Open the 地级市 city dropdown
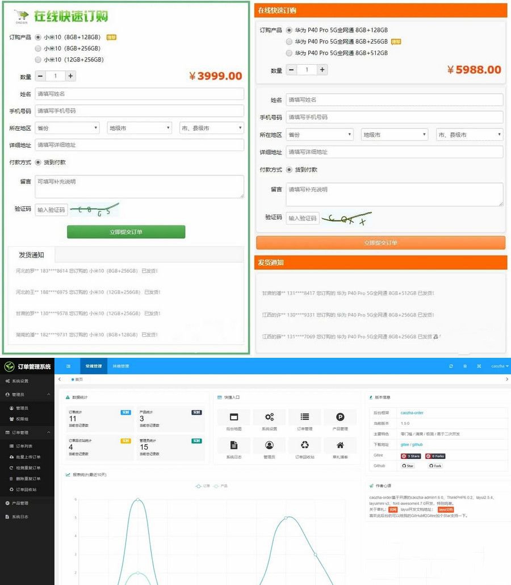 (139, 128)
